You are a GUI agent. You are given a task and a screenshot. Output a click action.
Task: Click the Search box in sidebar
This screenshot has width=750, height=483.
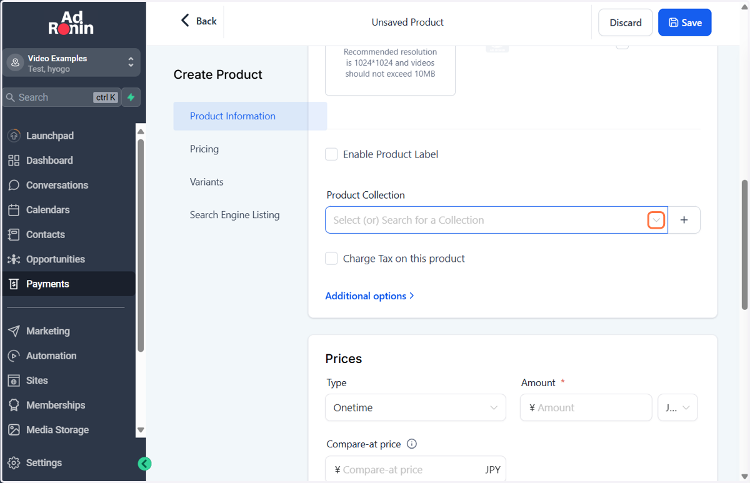62,97
